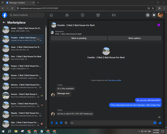
Task: Open Ivonne's 3 Bed 2 Bed House chat
Action: click(x=23, y=95)
